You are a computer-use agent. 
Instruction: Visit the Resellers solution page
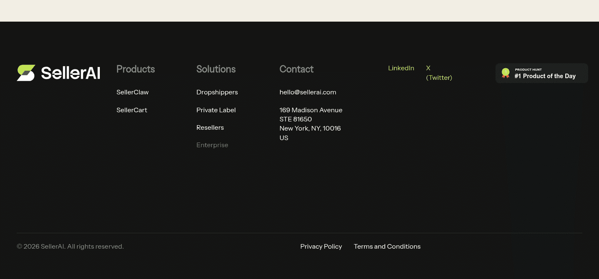pos(210,128)
